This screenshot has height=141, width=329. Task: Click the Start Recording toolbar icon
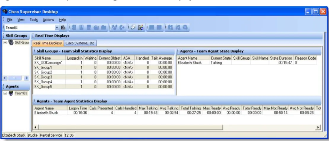[151, 28]
